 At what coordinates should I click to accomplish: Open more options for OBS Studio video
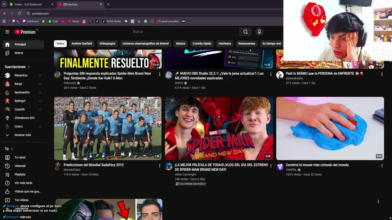(271, 74)
